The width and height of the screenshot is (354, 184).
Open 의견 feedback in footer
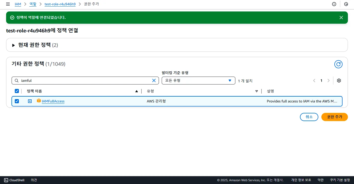coord(34,180)
